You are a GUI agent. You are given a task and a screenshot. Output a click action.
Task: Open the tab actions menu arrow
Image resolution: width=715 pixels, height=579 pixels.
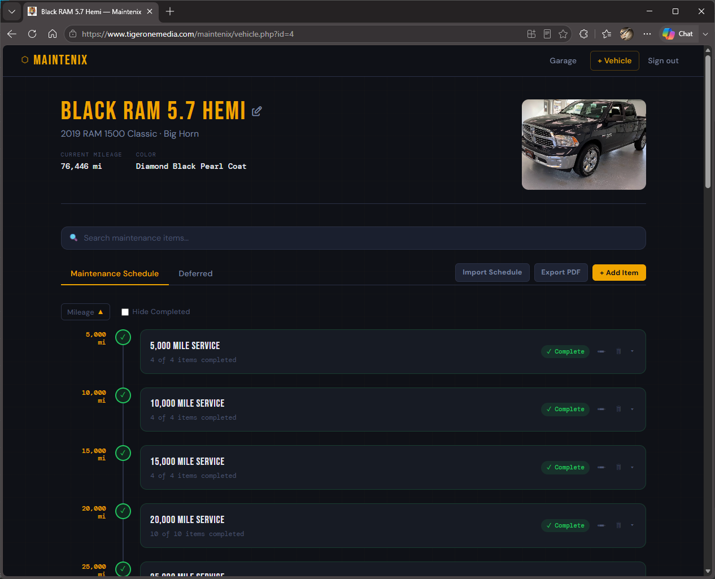click(12, 11)
